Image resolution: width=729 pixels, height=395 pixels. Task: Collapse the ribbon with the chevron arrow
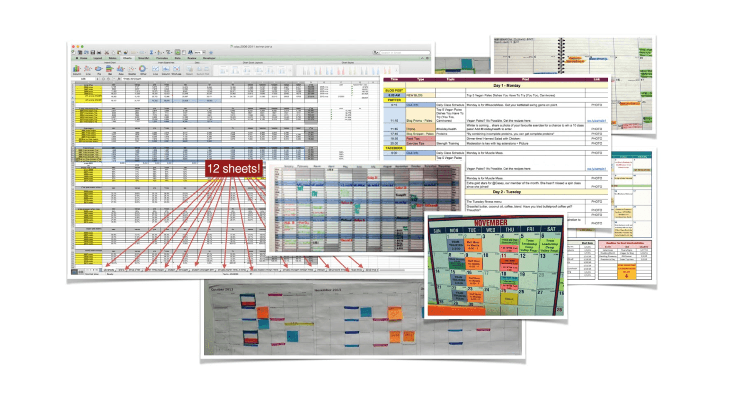click(422, 58)
